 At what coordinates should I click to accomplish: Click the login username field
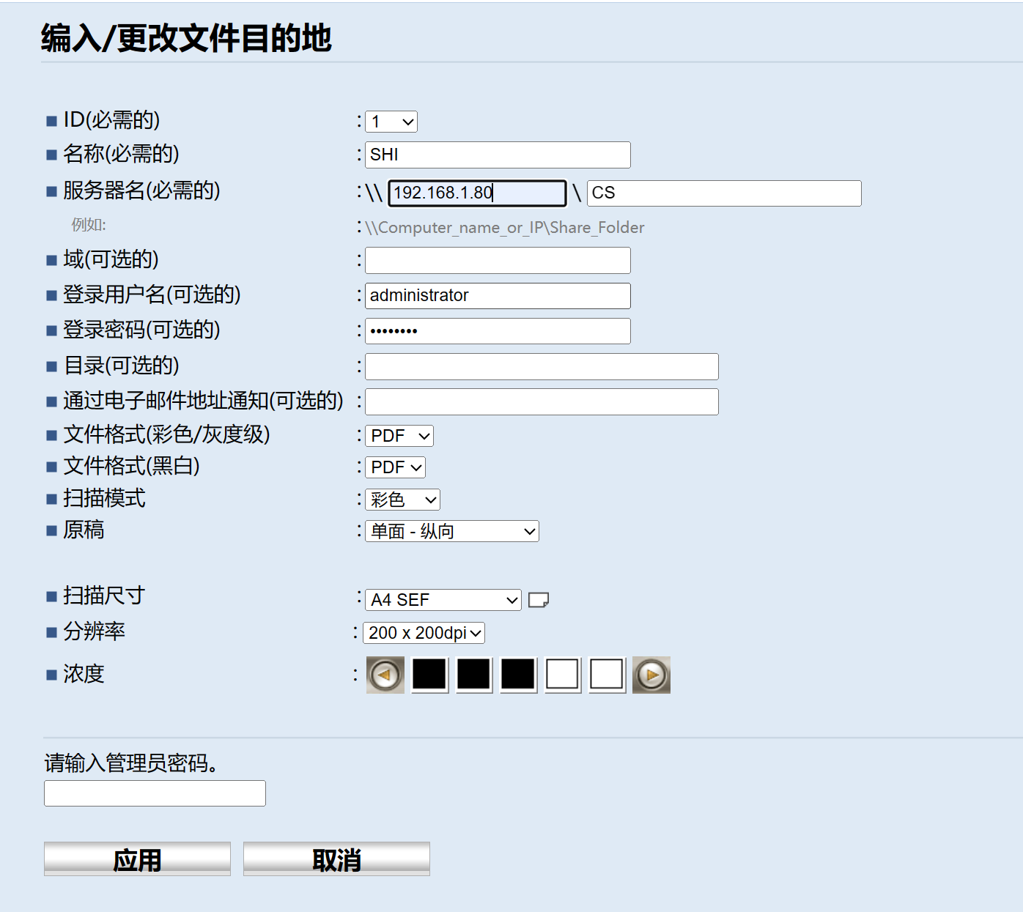coord(498,295)
